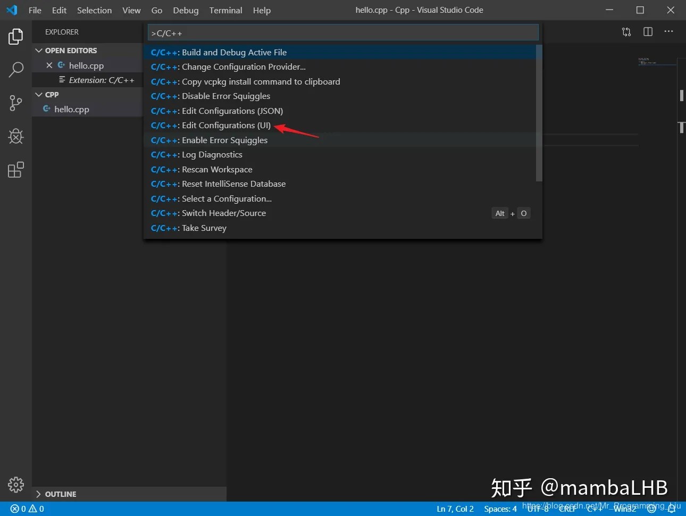686x516 pixels.
Task: Select hello.cpp under Open Editors
Action: (86, 65)
